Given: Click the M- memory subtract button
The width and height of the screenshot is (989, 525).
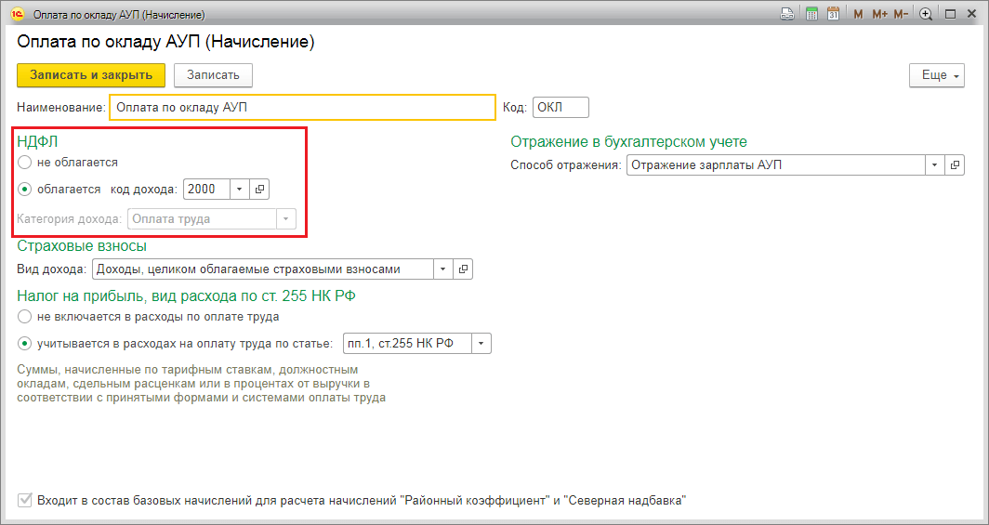Looking at the screenshot, I should 901,14.
